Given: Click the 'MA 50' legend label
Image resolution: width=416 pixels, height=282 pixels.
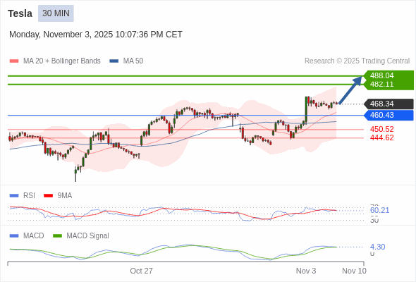Looking at the screenshot, I should pos(133,61).
